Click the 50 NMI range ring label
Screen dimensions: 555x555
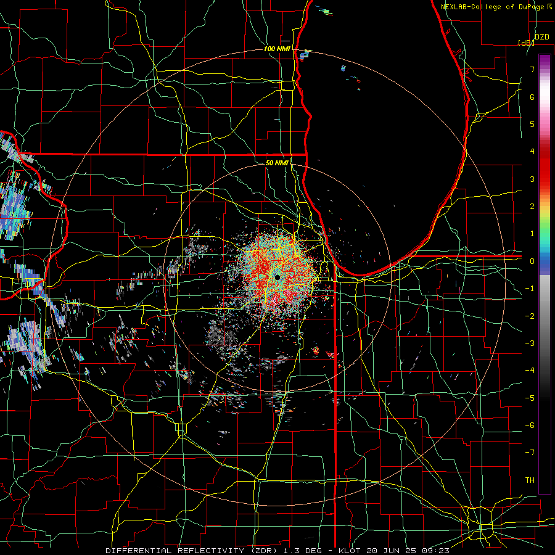coord(277,163)
